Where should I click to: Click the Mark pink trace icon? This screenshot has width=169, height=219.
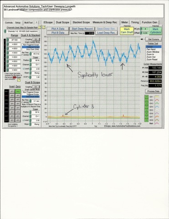[157, 124]
